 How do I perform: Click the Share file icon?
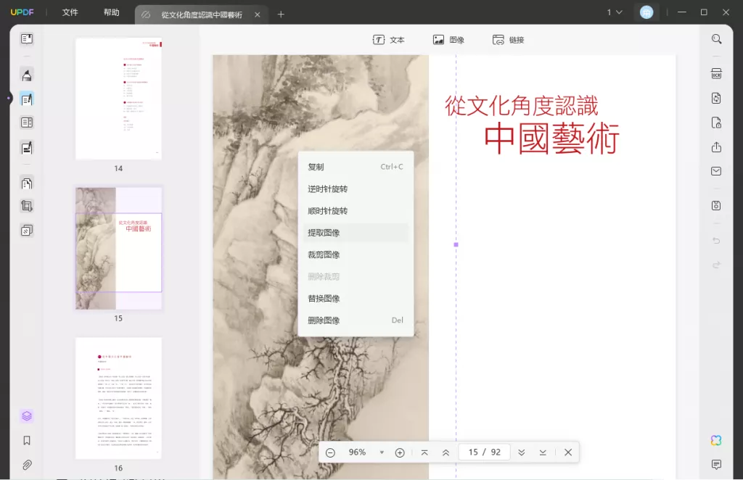pos(716,147)
